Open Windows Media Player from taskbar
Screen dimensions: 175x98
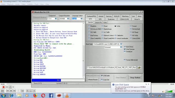pos(27,96)
